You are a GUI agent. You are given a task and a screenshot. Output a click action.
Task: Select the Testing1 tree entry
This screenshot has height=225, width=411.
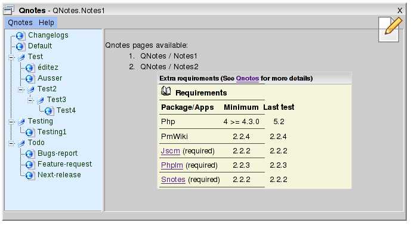tap(52, 132)
